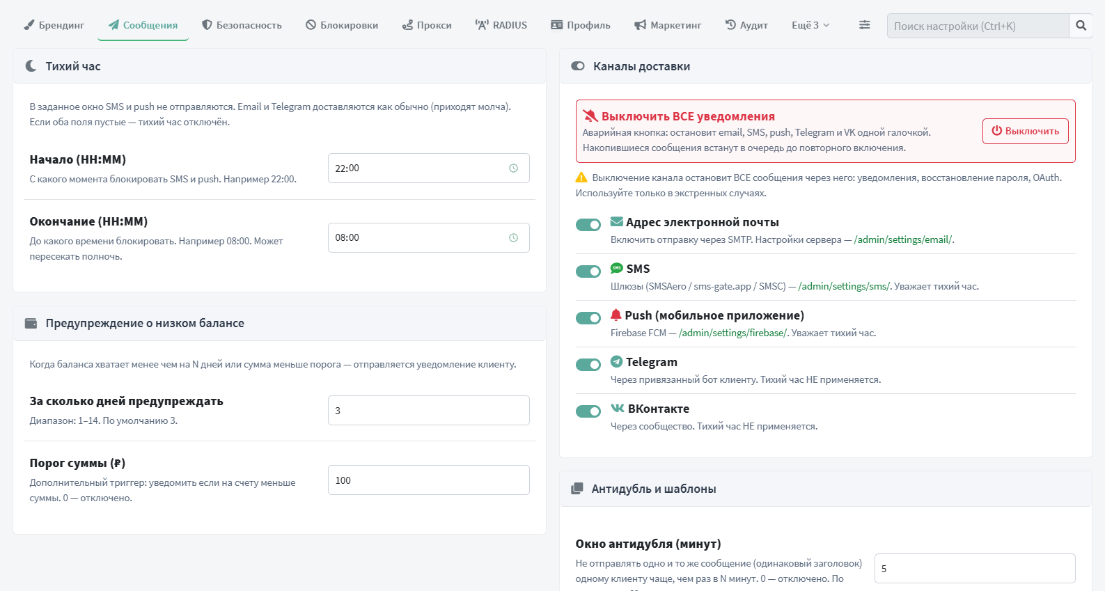Click the ВКонтакте logo icon
The height and width of the screenshot is (591, 1105).
point(618,408)
